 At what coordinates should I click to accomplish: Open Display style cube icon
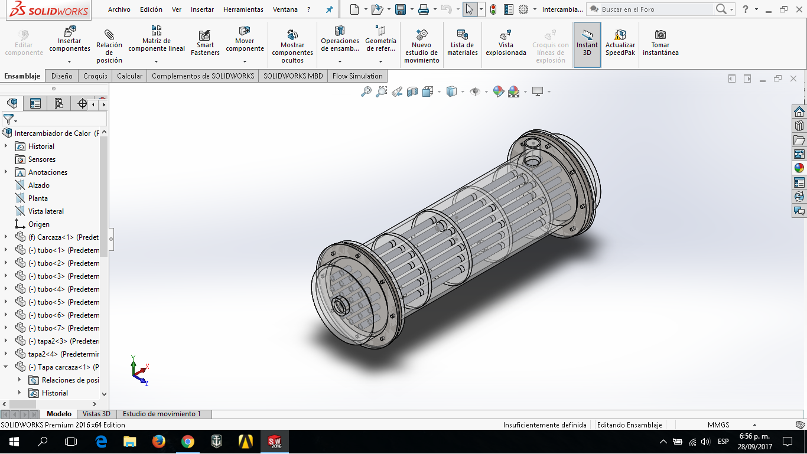452,92
